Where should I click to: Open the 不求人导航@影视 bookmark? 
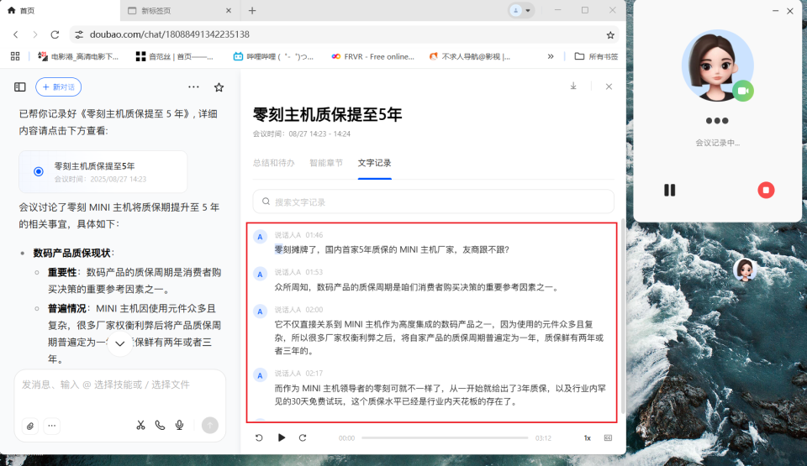[x=470, y=56]
